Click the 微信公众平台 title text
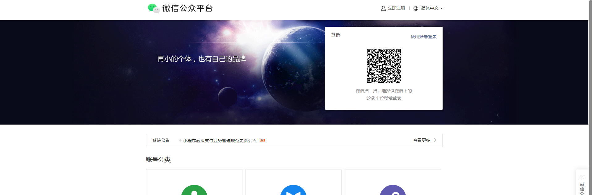The height and width of the screenshot is (195, 593). click(x=187, y=8)
